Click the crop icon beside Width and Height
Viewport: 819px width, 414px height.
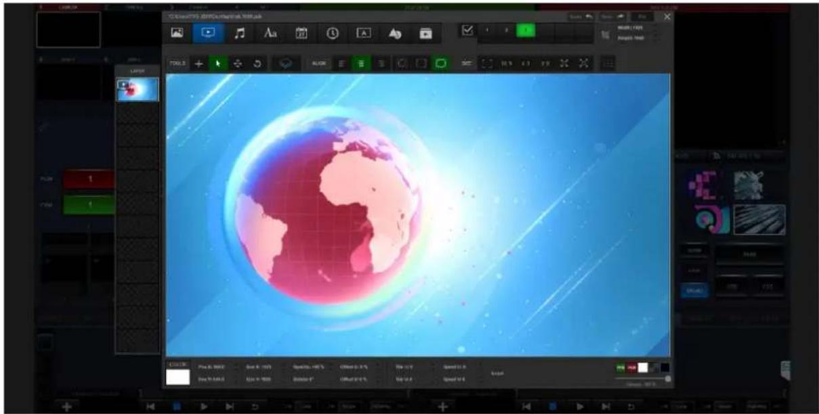pyautogui.click(x=605, y=33)
